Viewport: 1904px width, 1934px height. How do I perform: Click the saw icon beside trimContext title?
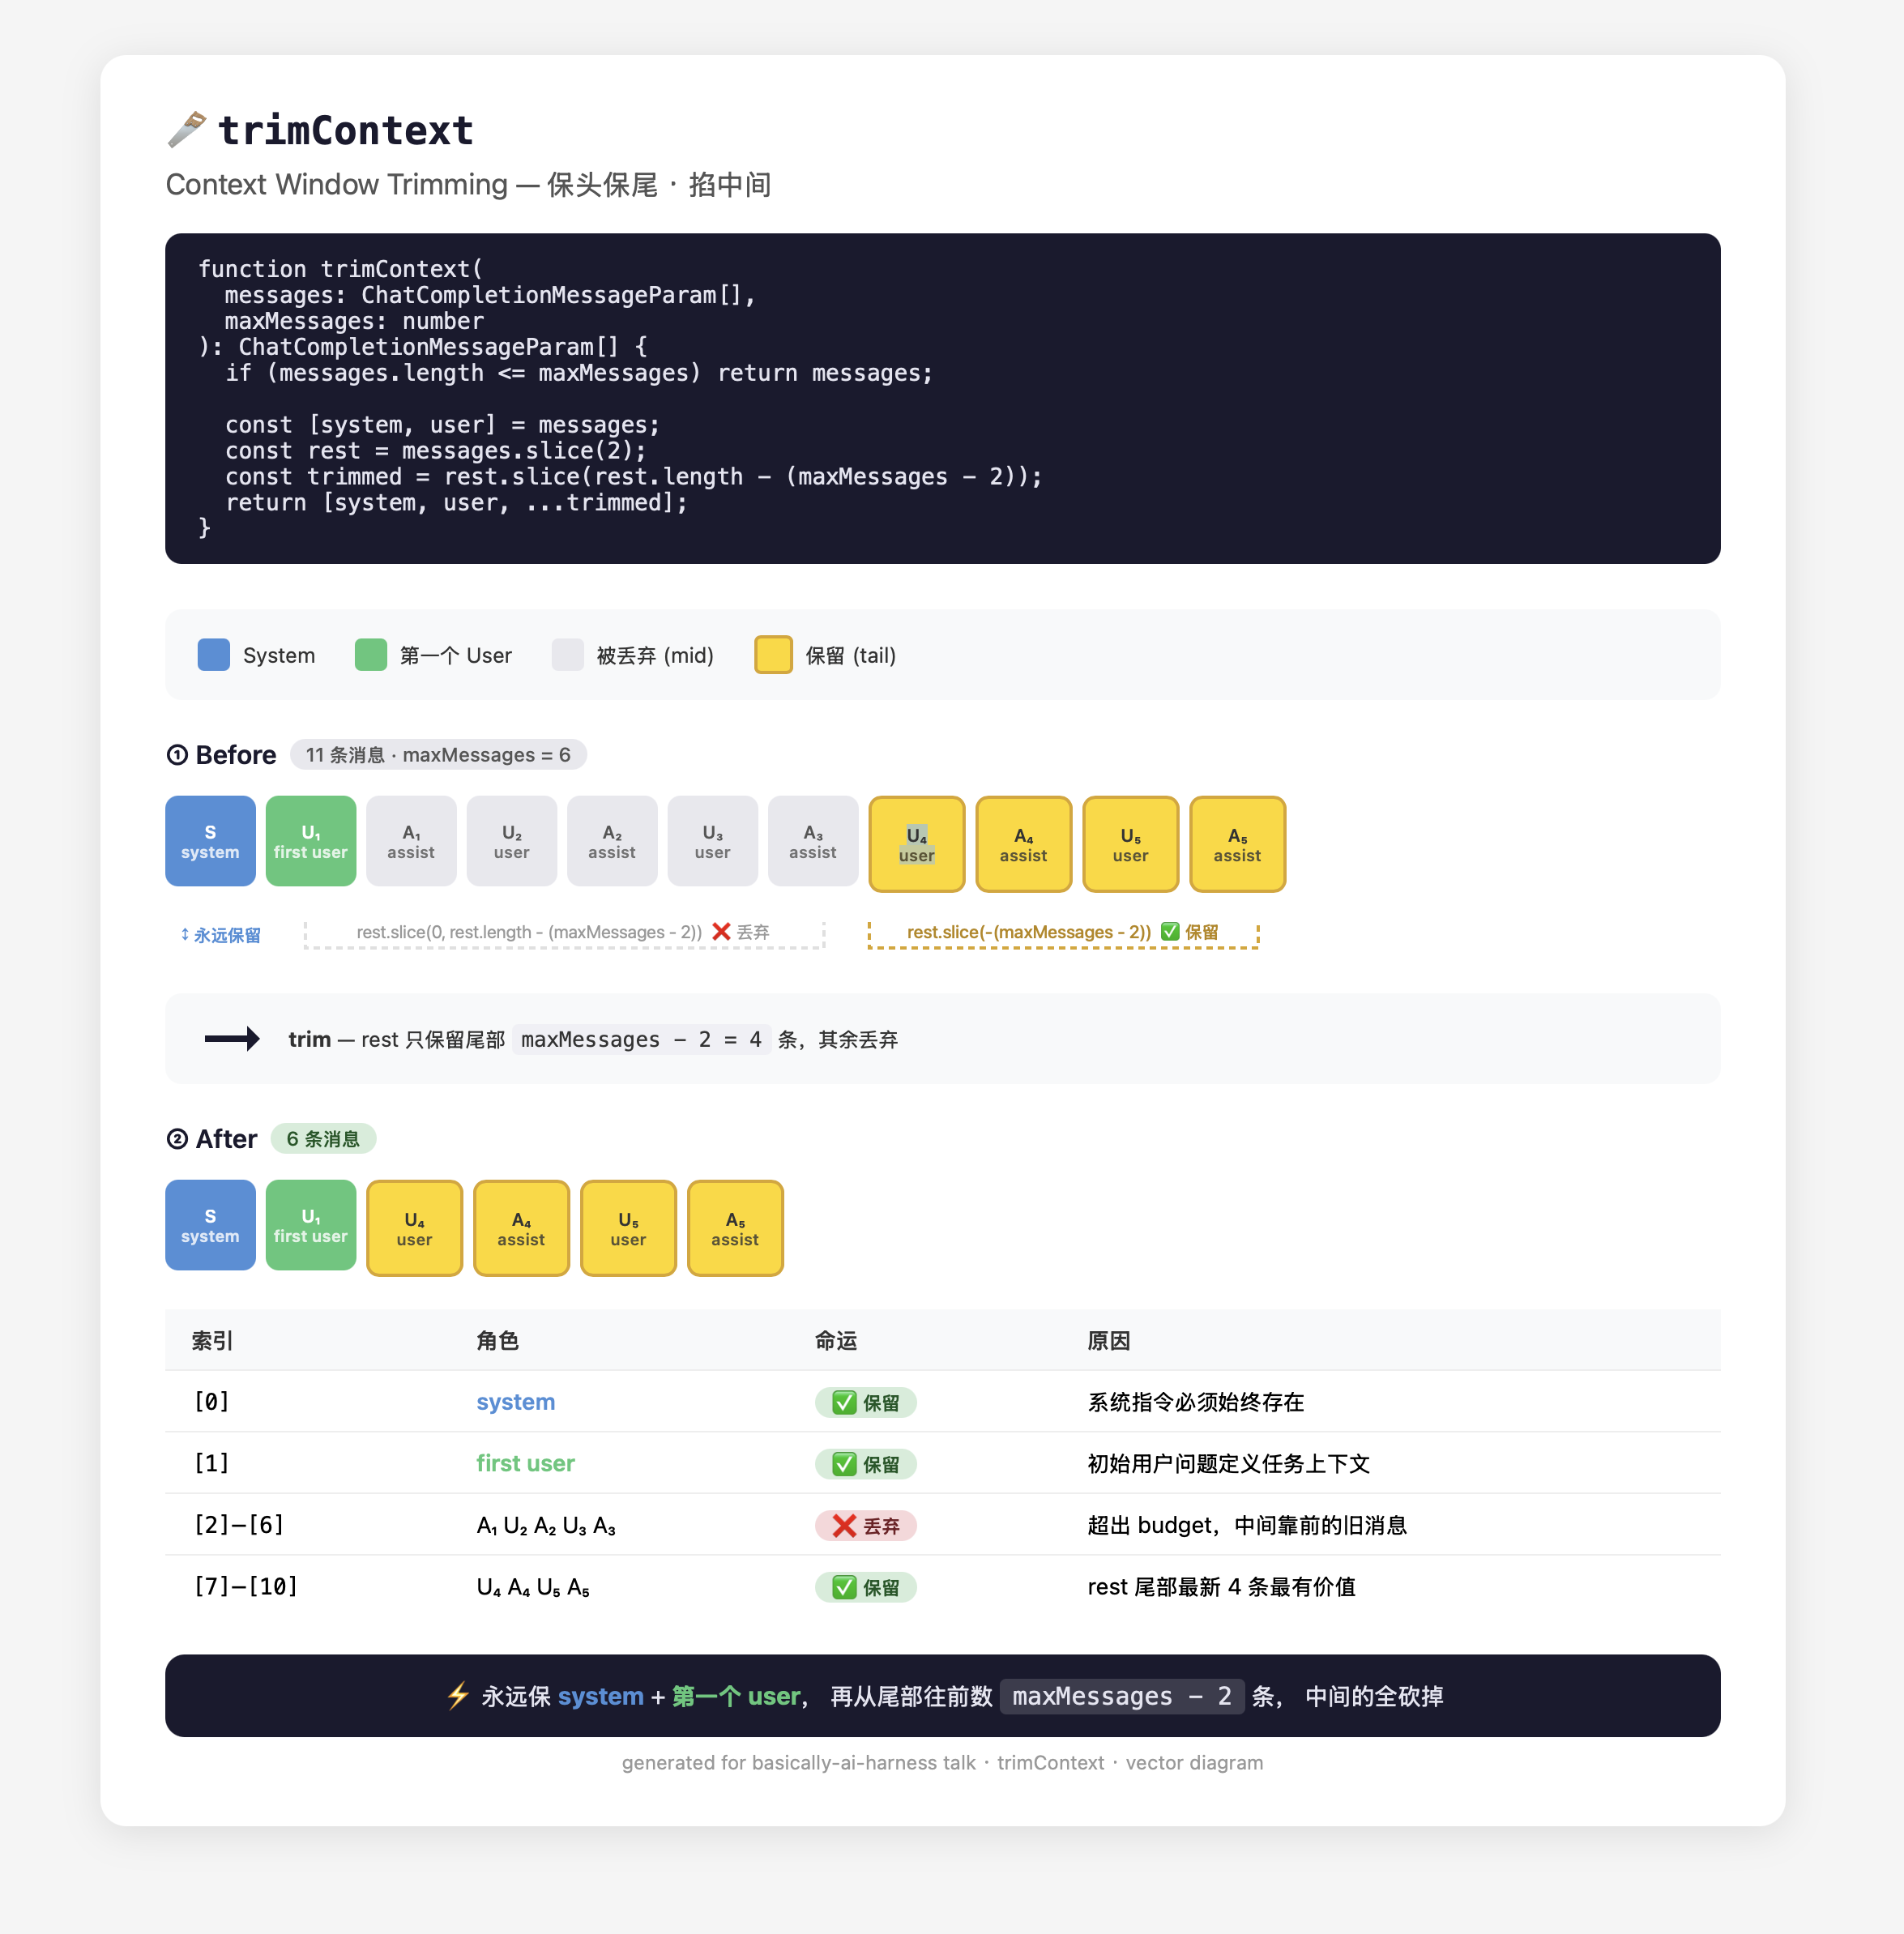coord(187,130)
